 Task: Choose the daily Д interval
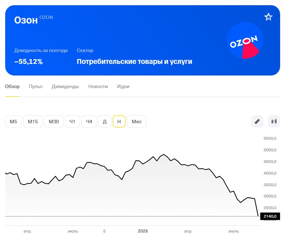105,121
